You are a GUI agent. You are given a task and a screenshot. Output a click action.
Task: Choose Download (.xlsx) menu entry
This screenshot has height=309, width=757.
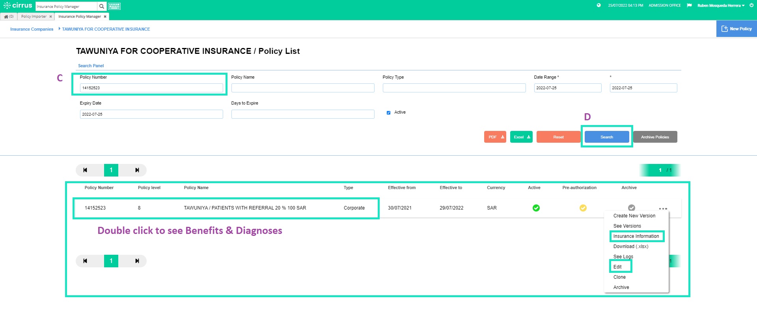(x=631, y=246)
